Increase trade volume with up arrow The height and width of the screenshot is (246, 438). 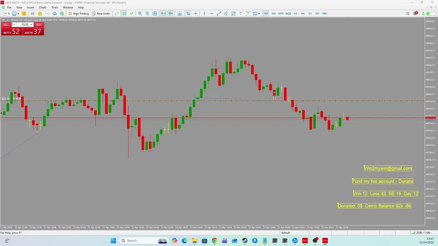tap(31, 25)
